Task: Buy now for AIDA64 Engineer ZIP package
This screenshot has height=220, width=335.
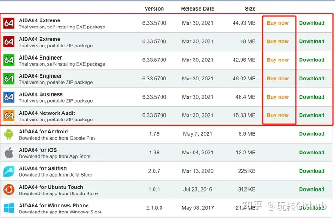Action: pos(278,79)
